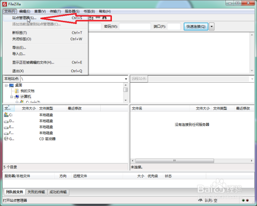Toggle directory comparison toolbar icon
The image size is (257, 206).
[x=91, y=18]
